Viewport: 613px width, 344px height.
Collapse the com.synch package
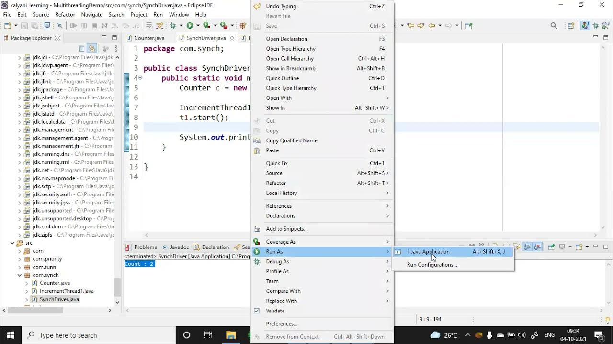click(20, 275)
